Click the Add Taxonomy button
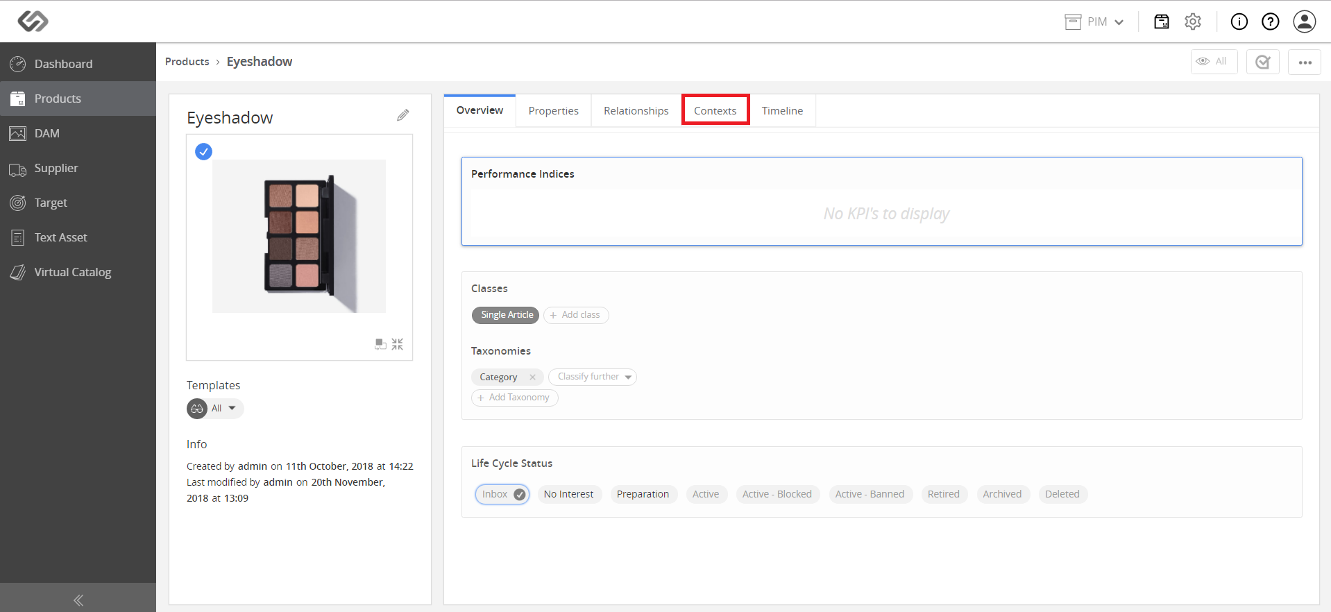The width and height of the screenshot is (1331, 612). (x=515, y=398)
